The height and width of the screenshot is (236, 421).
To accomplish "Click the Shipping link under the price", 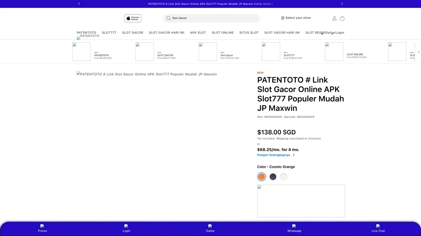I will click(282, 139).
